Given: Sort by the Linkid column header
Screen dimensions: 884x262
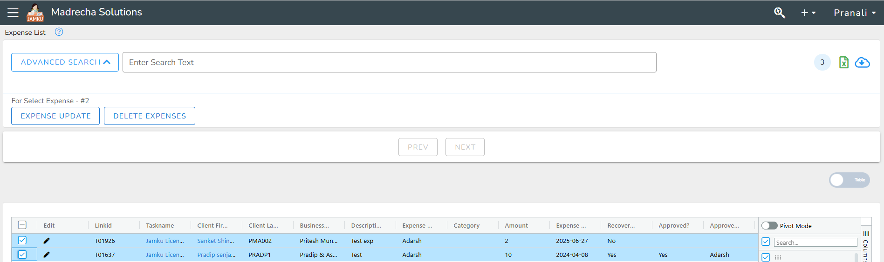Looking at the screenshot, I should 103,225.
